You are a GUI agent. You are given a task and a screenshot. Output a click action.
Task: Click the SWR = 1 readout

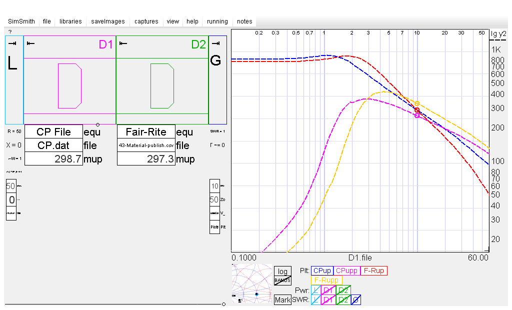tap(217, 131)
